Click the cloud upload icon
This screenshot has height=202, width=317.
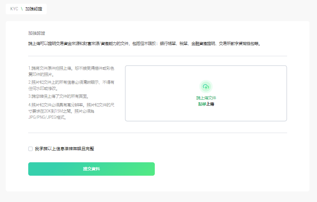click(206, 87)
